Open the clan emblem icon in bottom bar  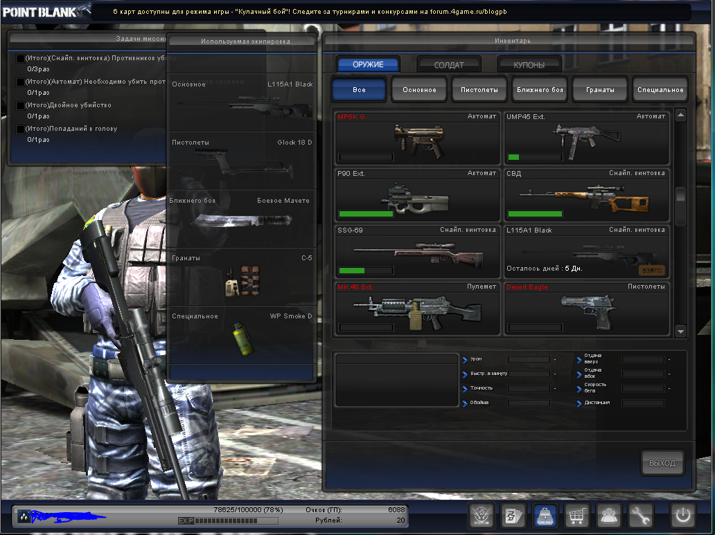tap(481, 516)
